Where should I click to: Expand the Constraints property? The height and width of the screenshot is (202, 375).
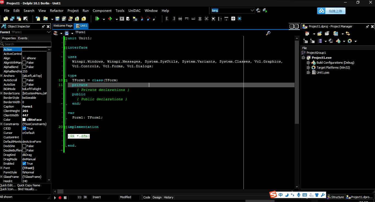point(1,124)
